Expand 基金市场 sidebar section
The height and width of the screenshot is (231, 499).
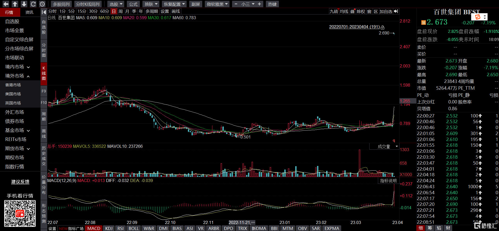(17, 130)
